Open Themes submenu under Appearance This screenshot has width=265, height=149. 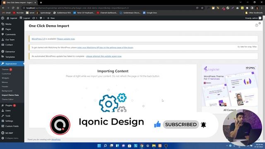5,70
